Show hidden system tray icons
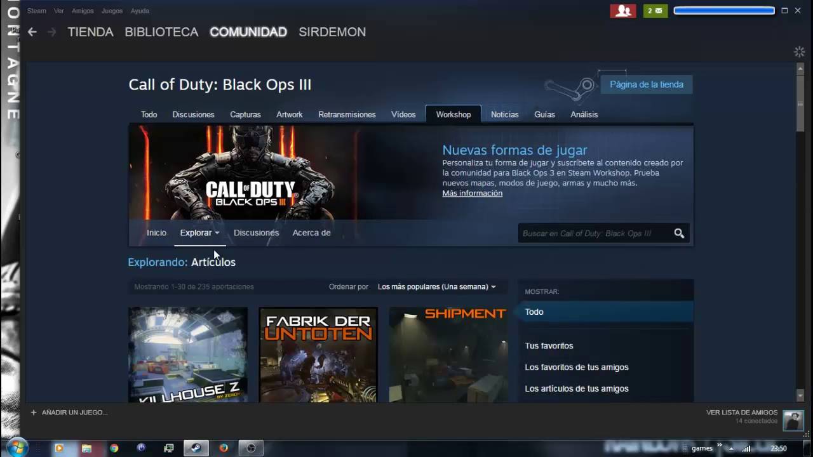Screen dimensions: 813x457 click(x=730, y=449)
